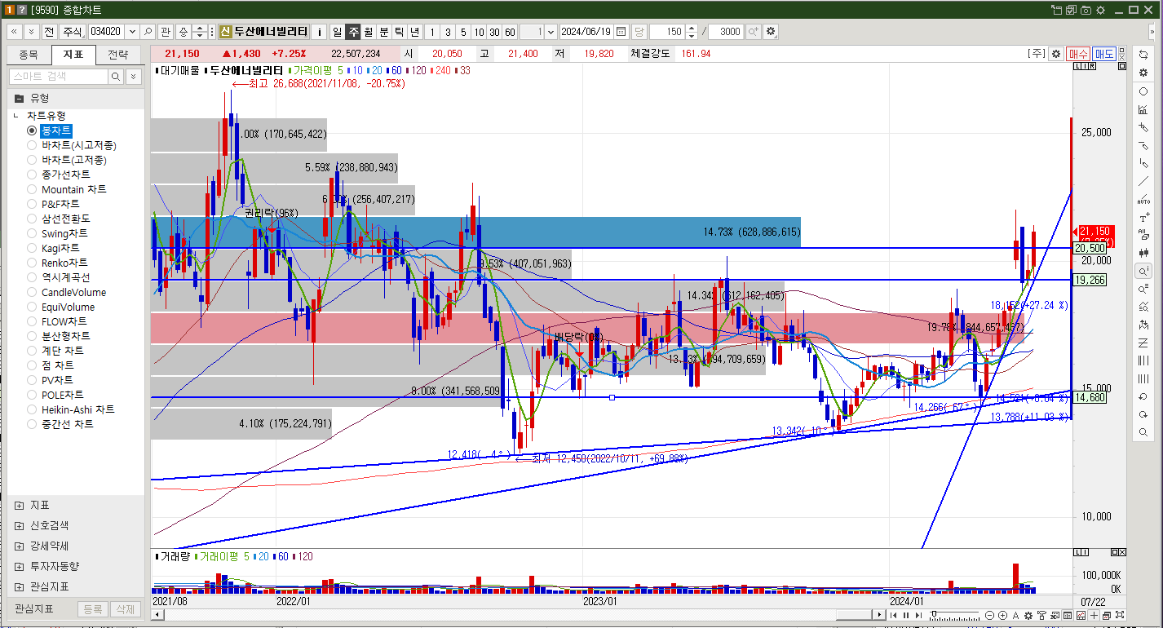Click the chart zoom slider handle

934,613
